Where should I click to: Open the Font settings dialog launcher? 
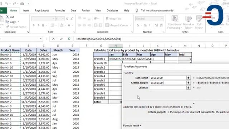point(74,32)
